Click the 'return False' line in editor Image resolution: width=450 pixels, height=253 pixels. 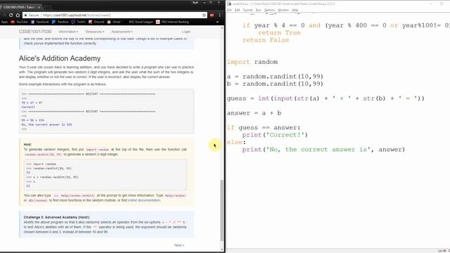[266, 40]
